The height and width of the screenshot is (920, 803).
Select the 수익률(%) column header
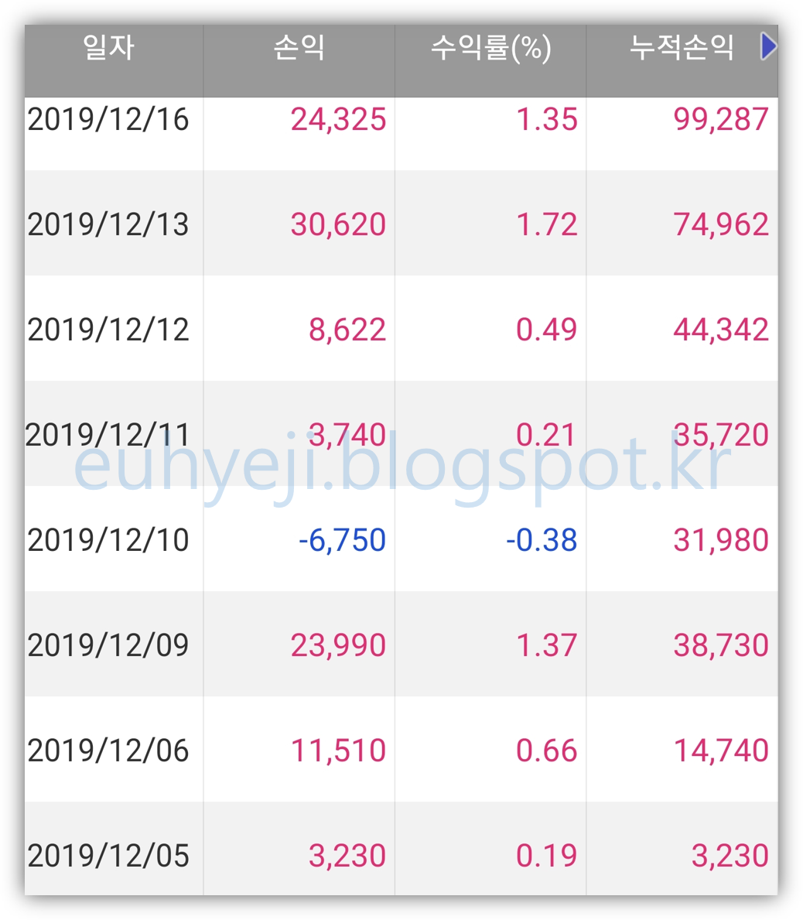(491, 47)
